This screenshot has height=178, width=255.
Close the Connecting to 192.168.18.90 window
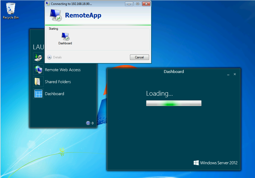pos(146,4)
